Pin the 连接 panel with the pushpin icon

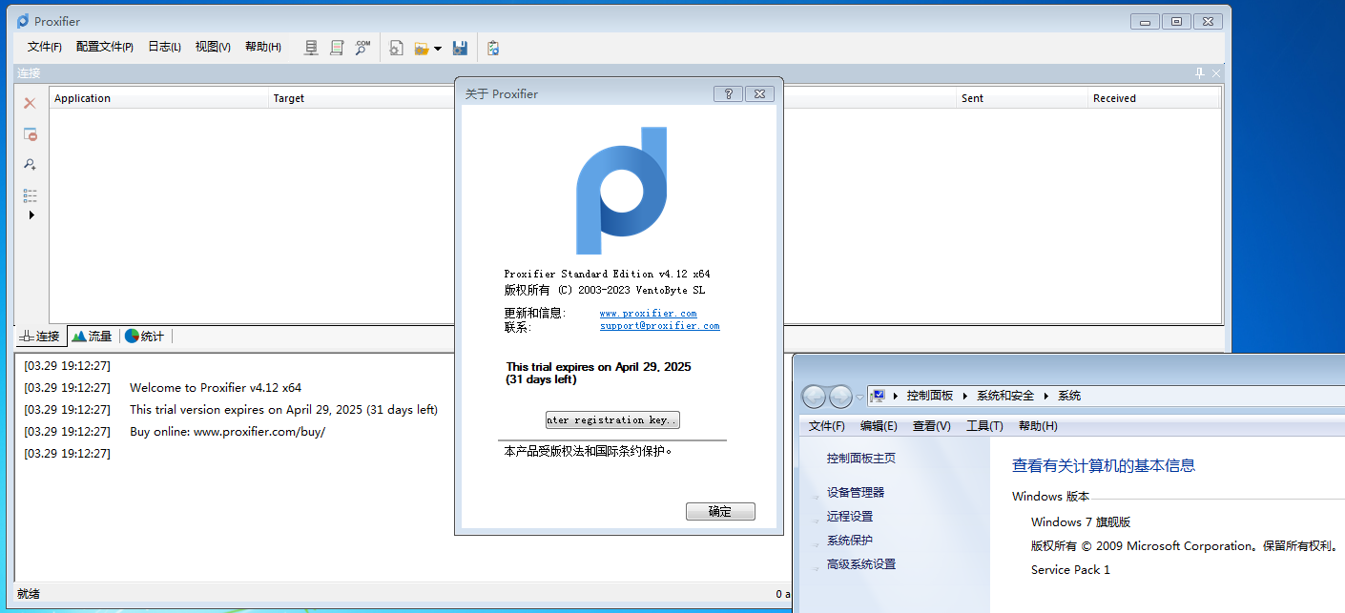1199,72
